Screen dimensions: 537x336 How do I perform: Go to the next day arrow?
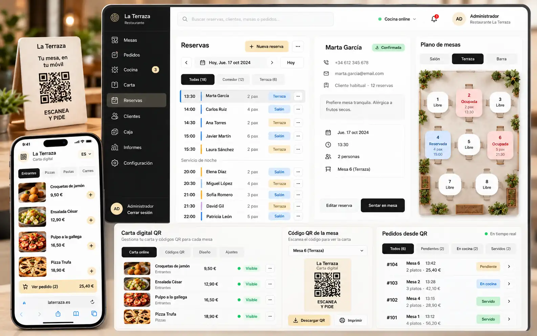(272, 63)
